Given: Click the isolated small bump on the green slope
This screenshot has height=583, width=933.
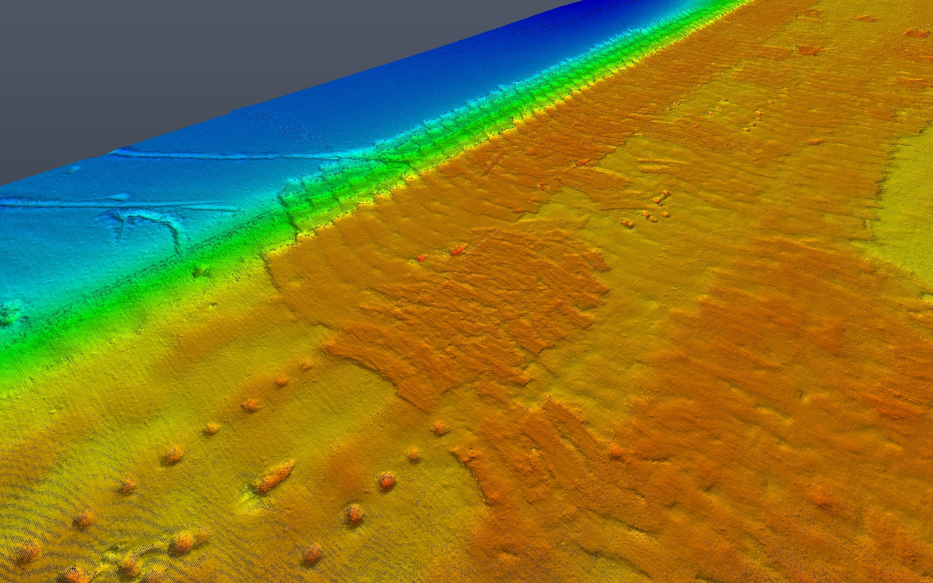Looking at the screenshot, I should [x=199, y=271].
